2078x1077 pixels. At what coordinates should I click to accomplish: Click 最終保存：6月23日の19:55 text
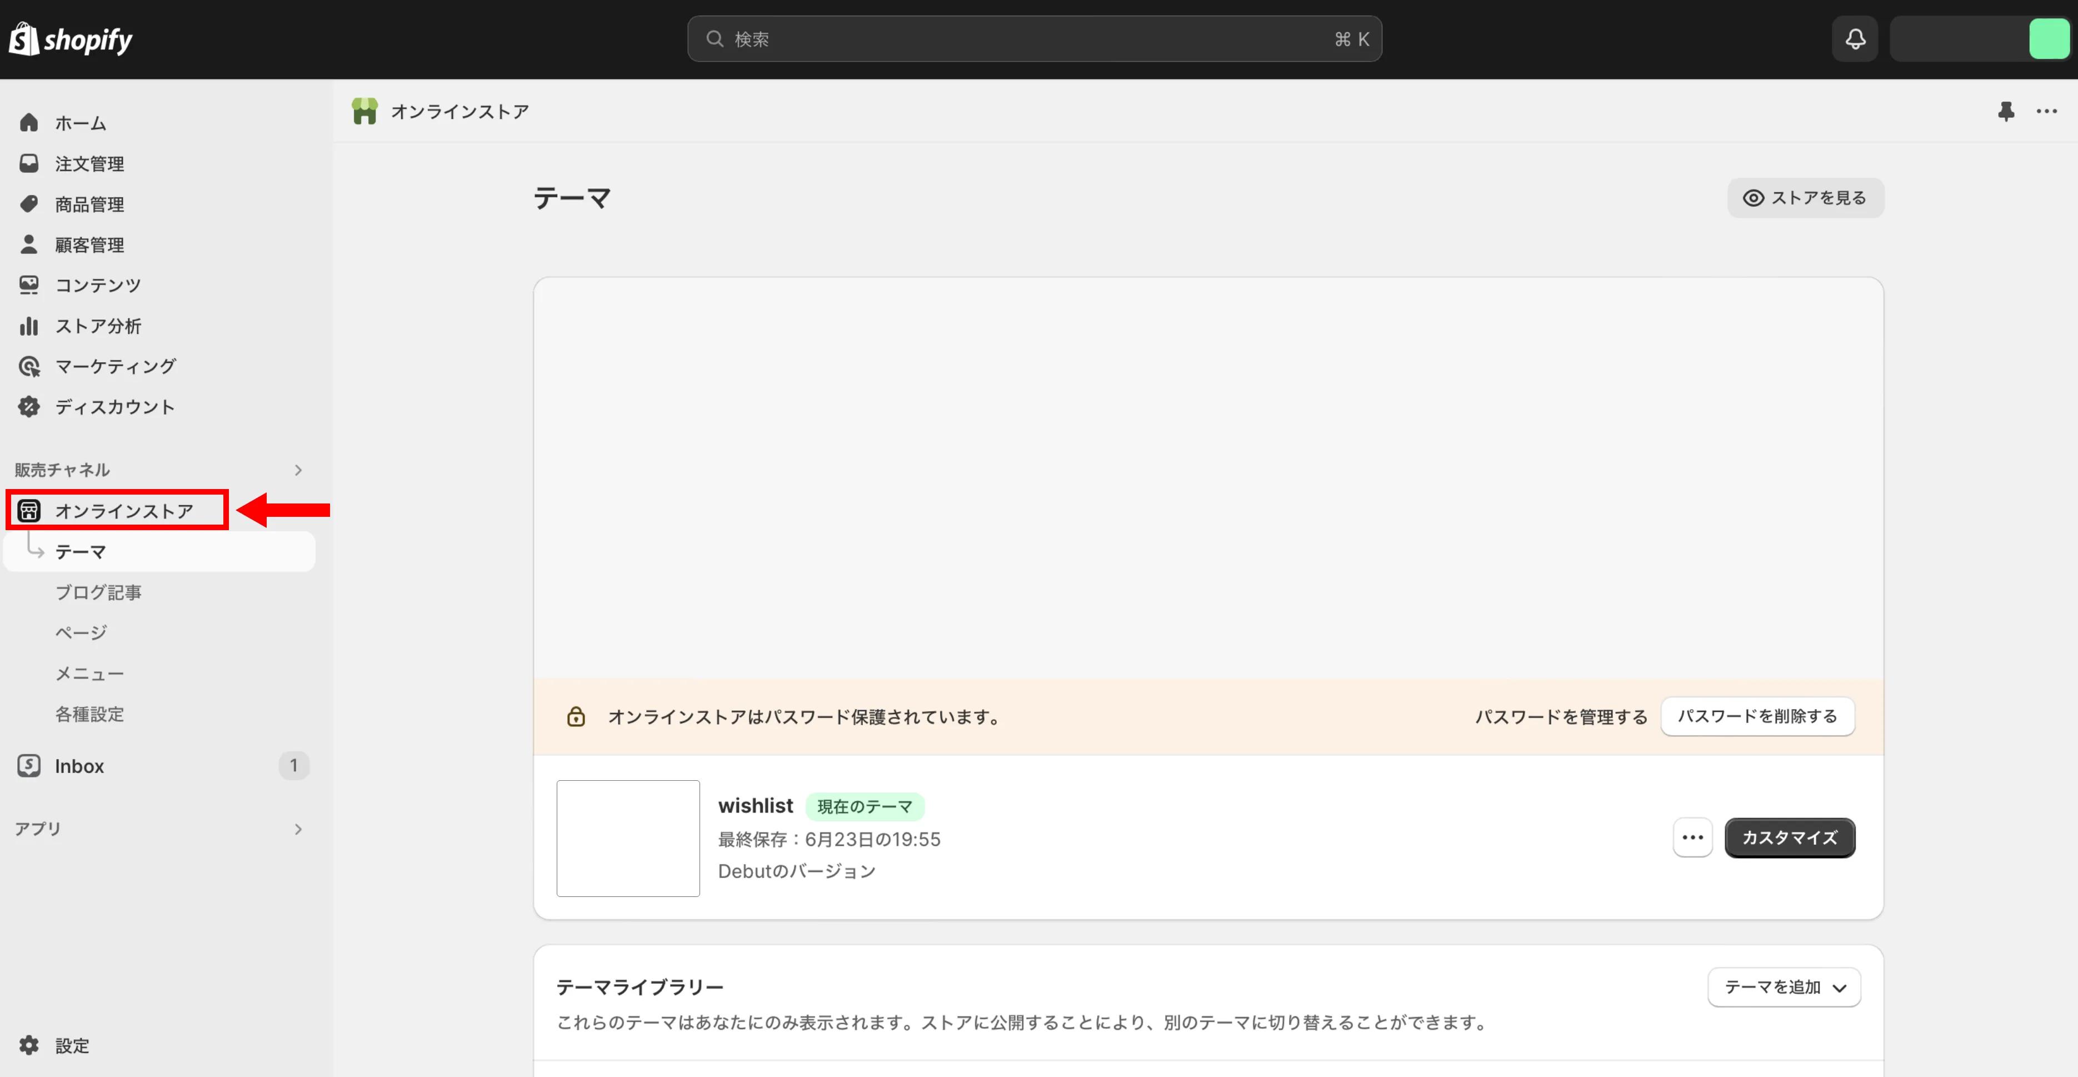tap(830, 839)
